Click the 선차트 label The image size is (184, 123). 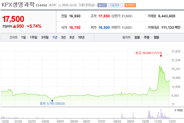click(14, 37)
